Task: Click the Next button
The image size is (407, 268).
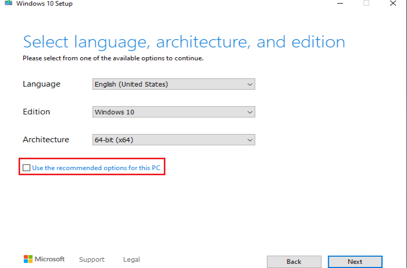Action: coord(355,261)
